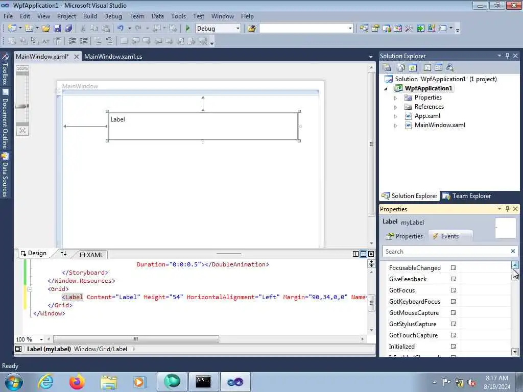The image size is (523, 392).
Task: Open the Document Outline side panel
Action: (5, 119)
